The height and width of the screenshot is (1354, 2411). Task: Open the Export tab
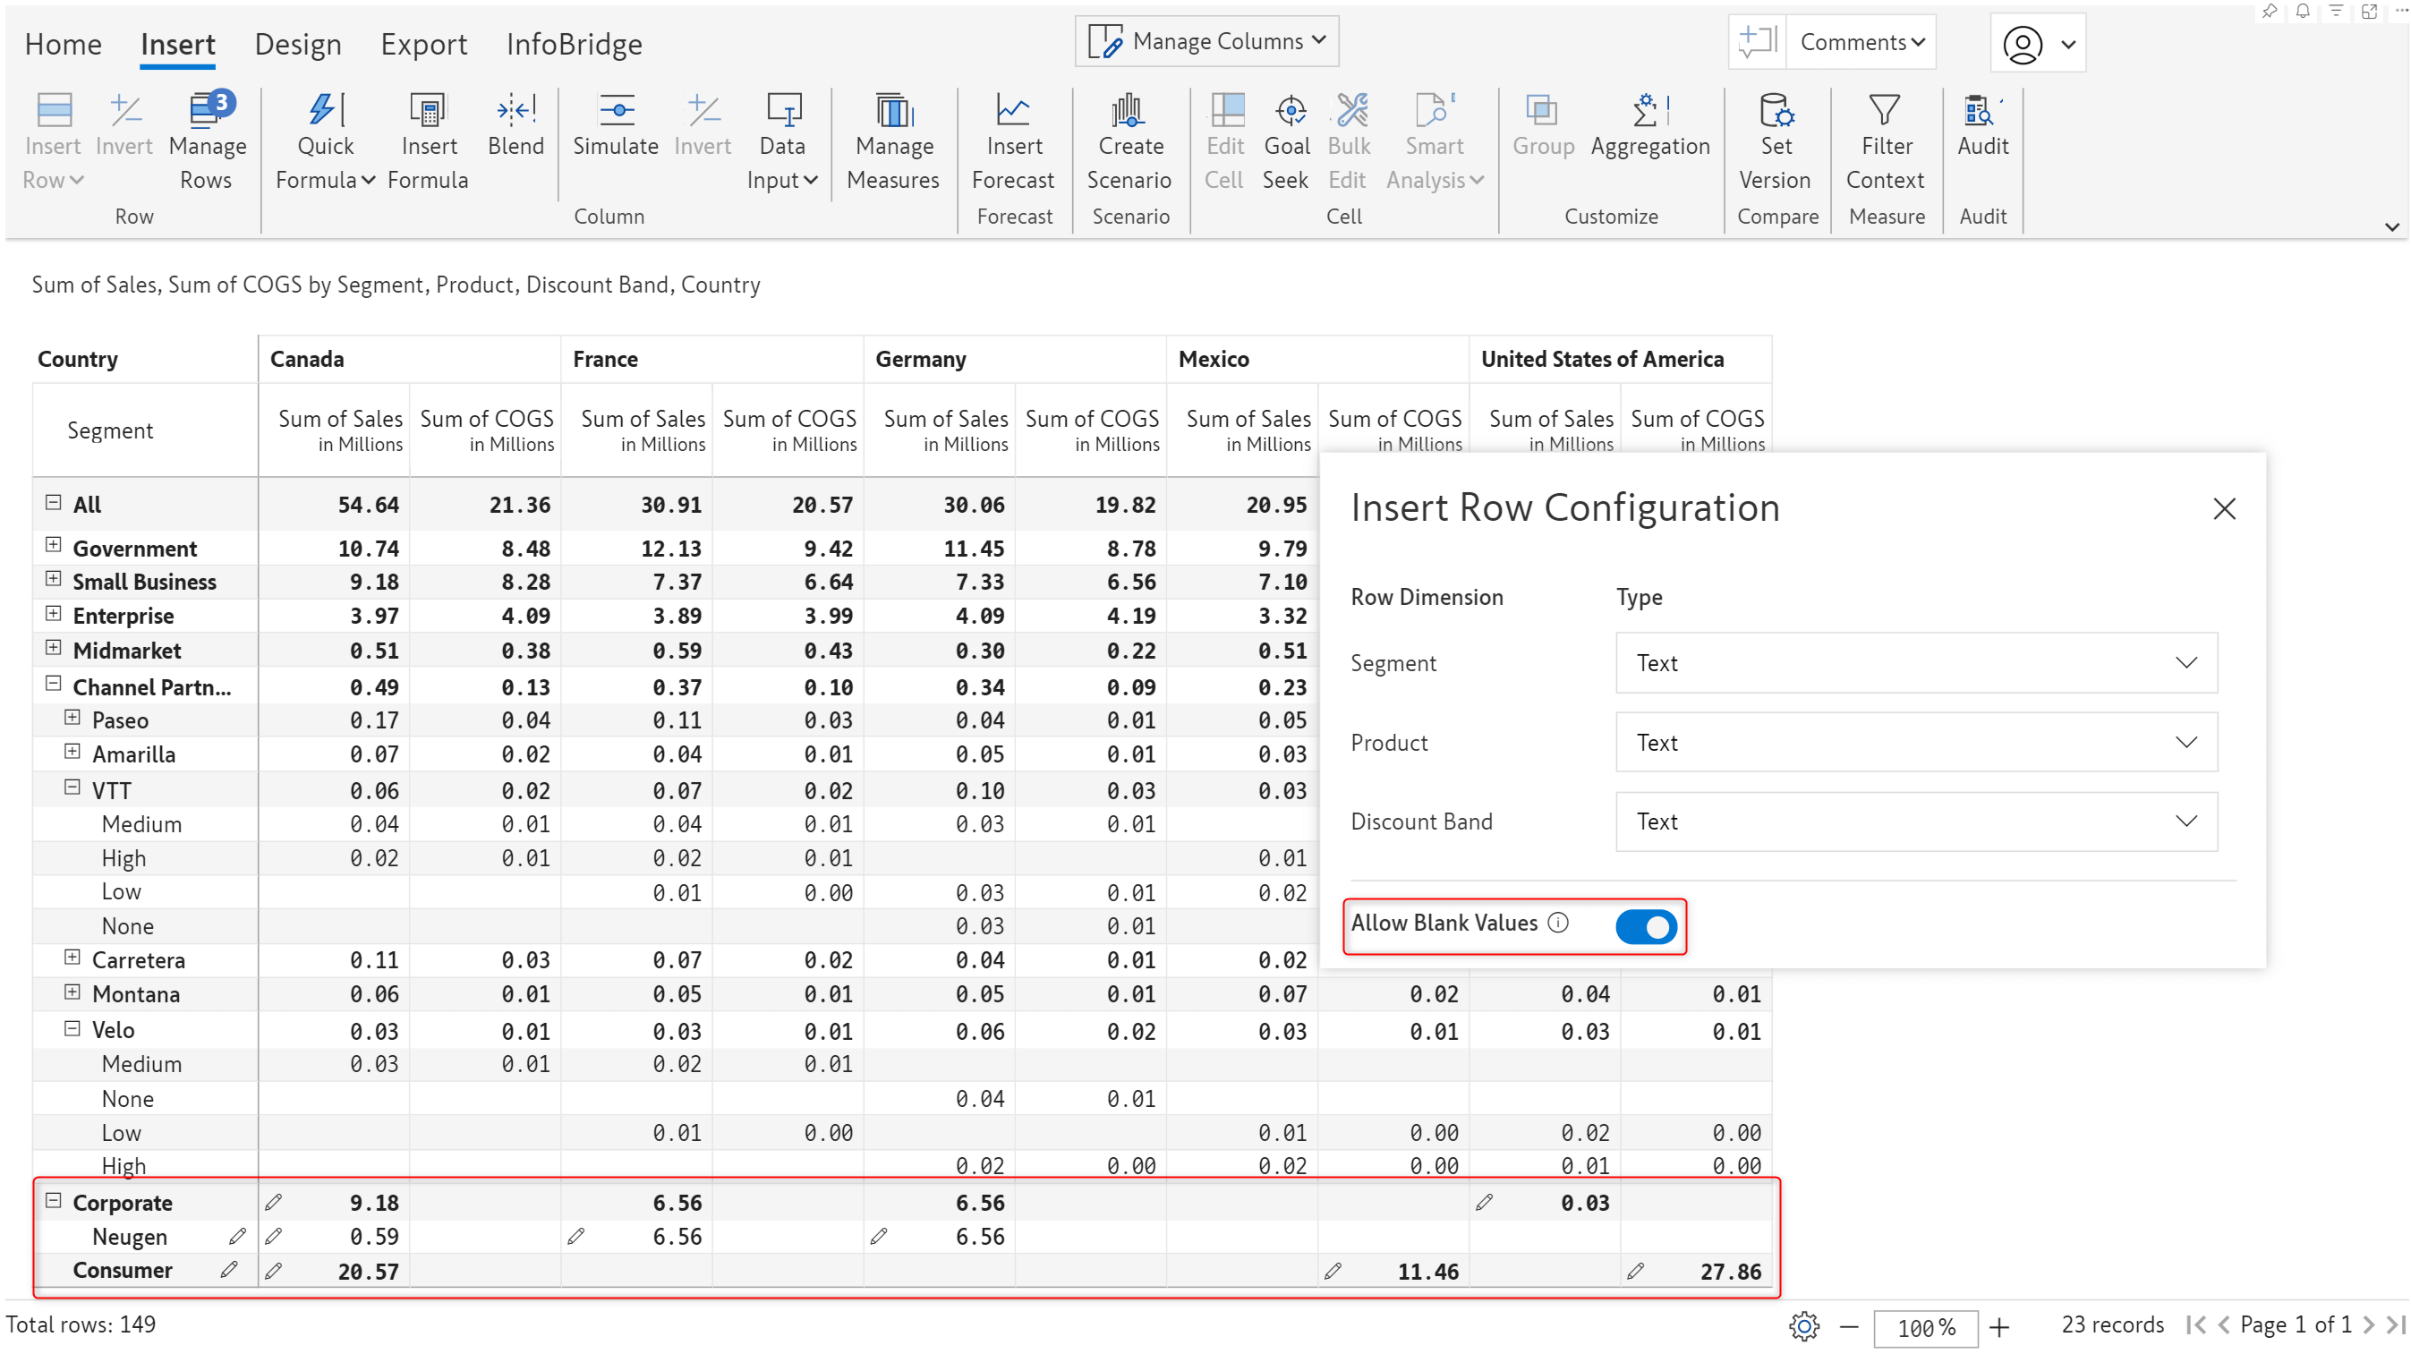coord(423,44)
